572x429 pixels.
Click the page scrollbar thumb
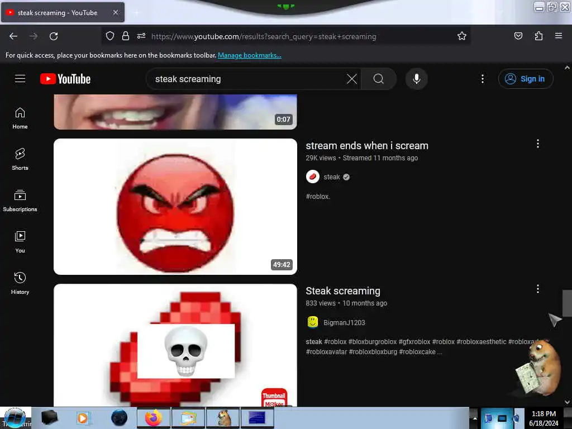567,303
